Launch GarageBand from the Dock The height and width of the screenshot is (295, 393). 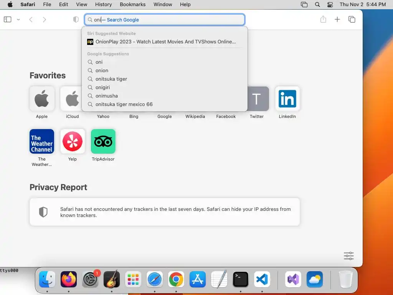pyautogui.click(x=112, y=279)
